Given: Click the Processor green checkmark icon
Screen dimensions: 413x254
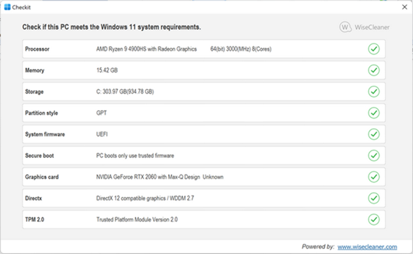Looking at the screenshot, I should click(x=374, y=49).
